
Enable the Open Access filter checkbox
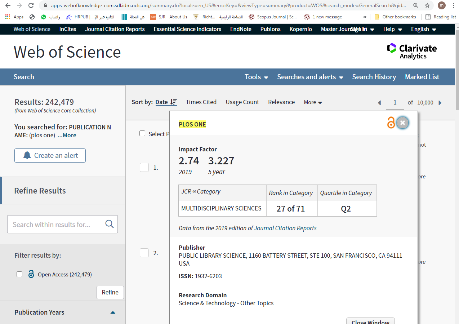19,274
